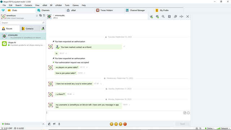Screen dimensions: 231x130
Task: Switch to the Texas Holdem tab
Action: click(x=109, y=10)
